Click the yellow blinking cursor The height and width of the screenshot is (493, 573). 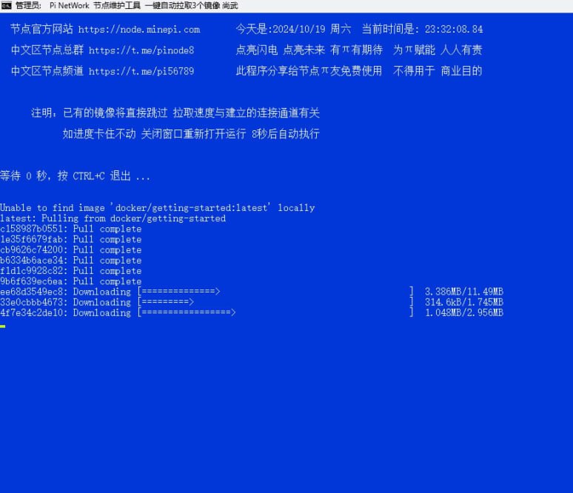pos(3,326)
